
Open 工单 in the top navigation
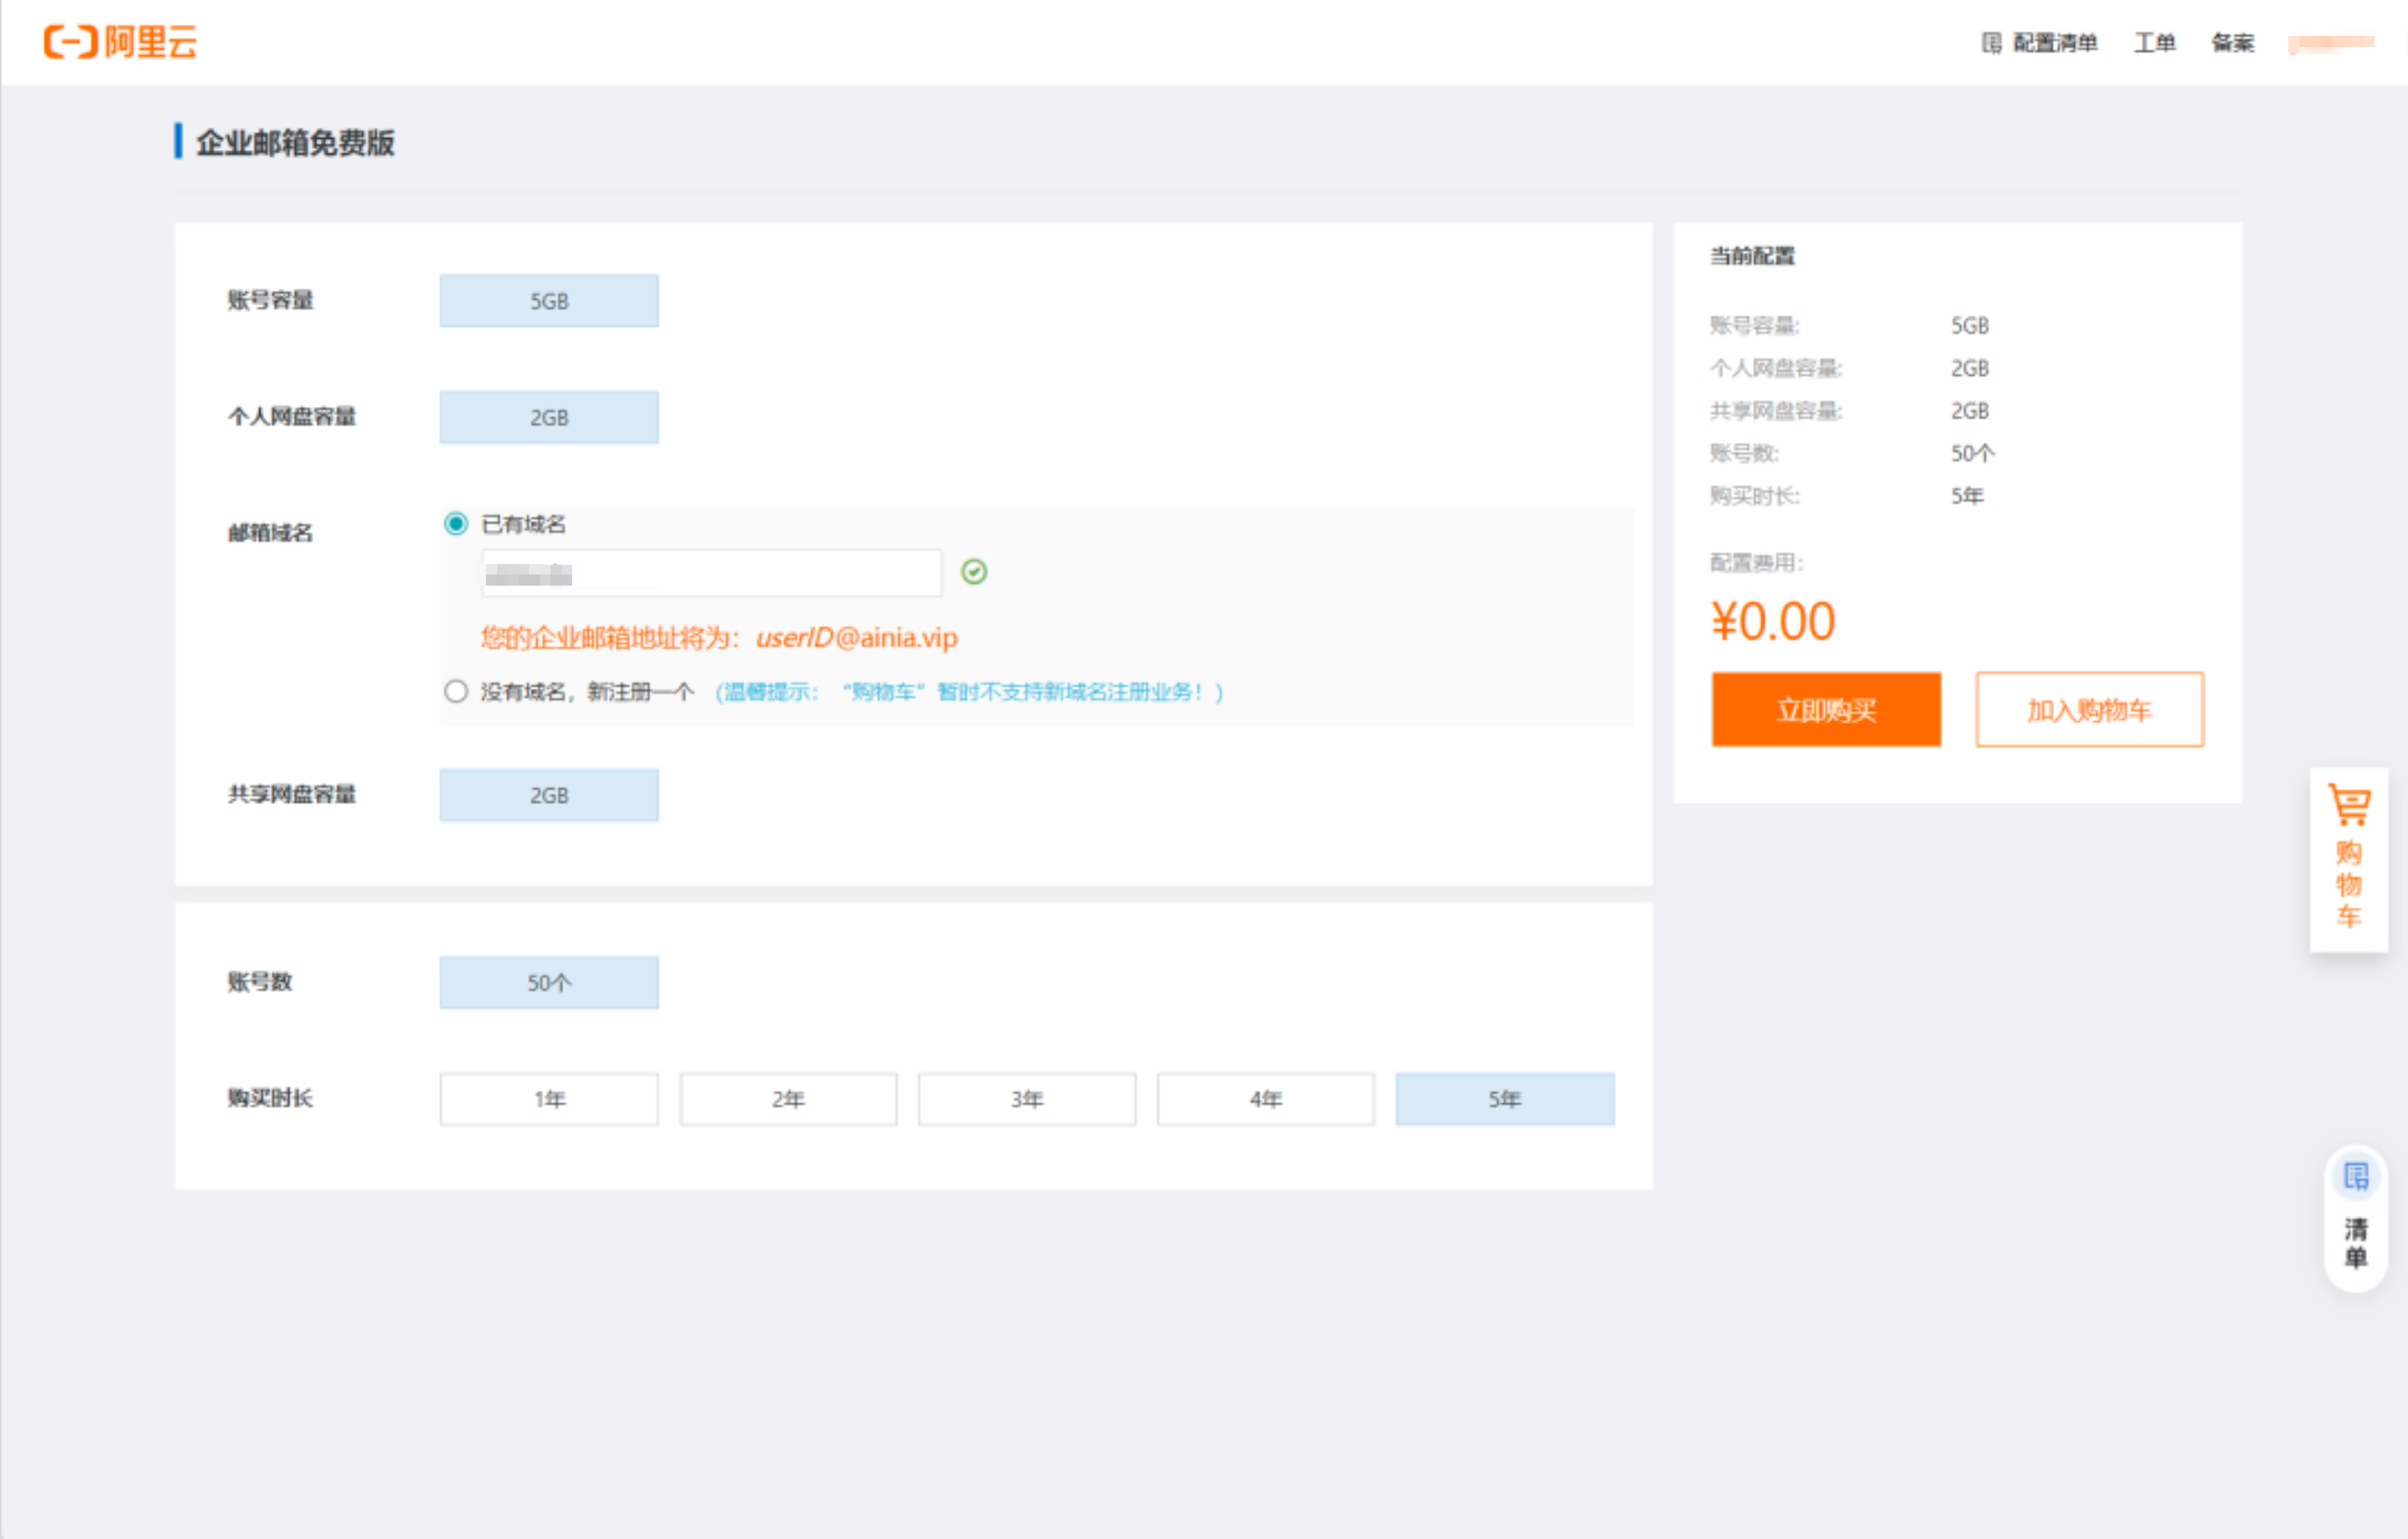[x=2155, y=42]
